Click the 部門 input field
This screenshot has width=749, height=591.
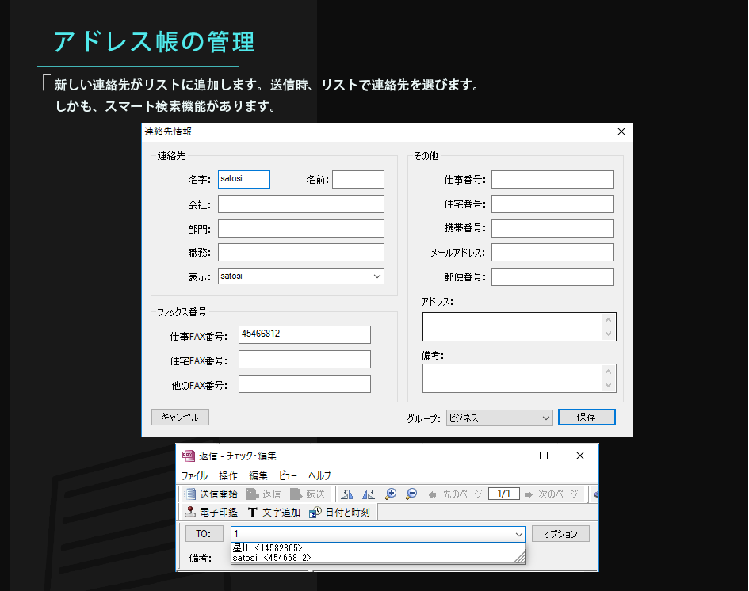pyautogui.click(x=301, y=228)
